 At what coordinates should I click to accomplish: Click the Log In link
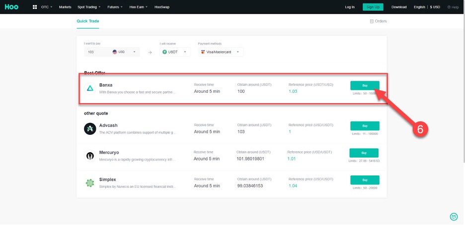[x=350, y=7]
